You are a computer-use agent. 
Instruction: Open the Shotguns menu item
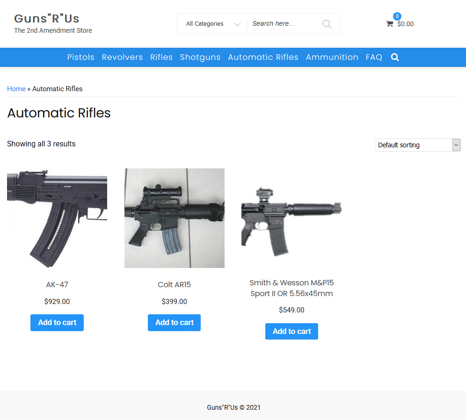(200, 57)
